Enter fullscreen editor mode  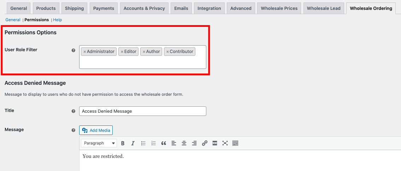pos(225,143)
